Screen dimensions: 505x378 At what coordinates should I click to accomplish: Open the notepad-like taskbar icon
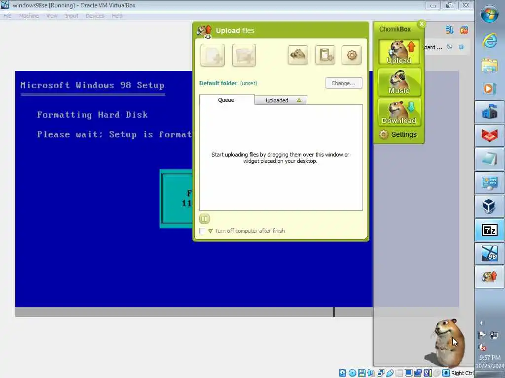(490, 159)
